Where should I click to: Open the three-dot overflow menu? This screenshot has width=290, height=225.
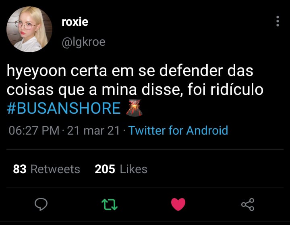pyautogui.click(x=278, y=21)
